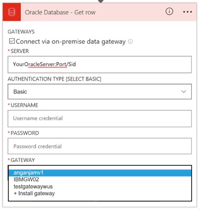
Task: Click the Password credential field
Action: 100,146
